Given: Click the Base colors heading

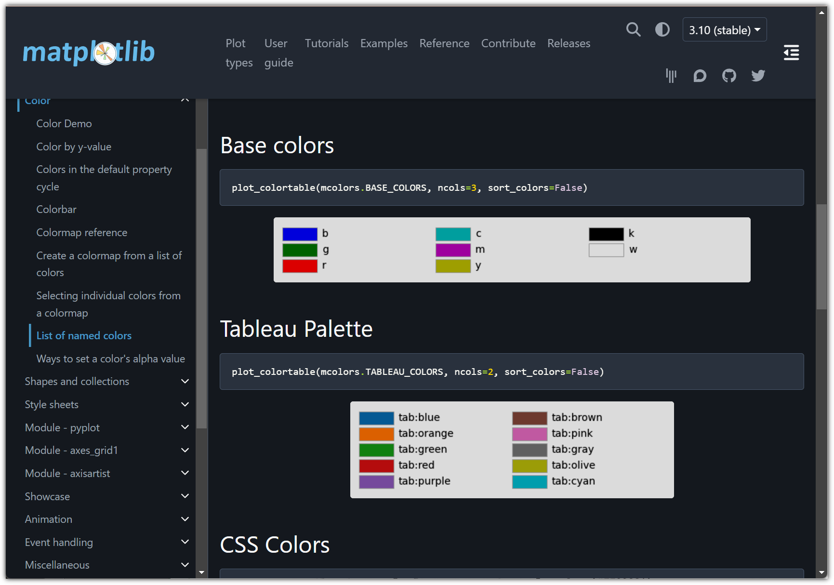Looking at the screenshot, I should pos(277,146).
